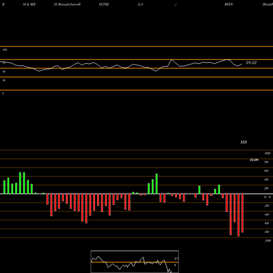
Task: Click the -100 label on MR axis
Action: click(268, 241)
